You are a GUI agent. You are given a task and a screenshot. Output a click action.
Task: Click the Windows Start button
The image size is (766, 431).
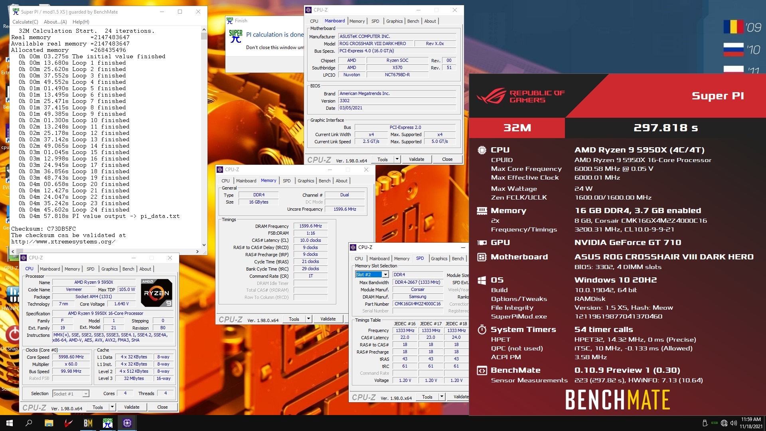click(10, 423)
